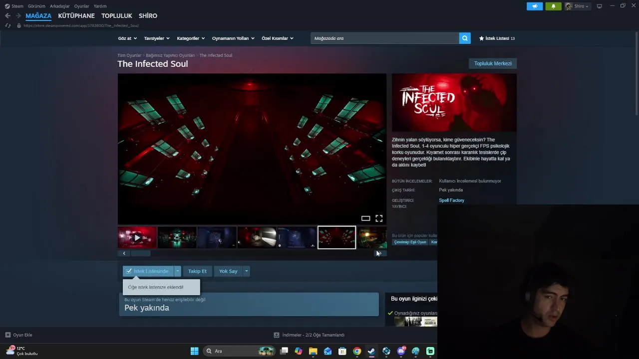Click the Tüm Oyunlar breadcrumb link
639x359 pixels.
coord(129,55)
